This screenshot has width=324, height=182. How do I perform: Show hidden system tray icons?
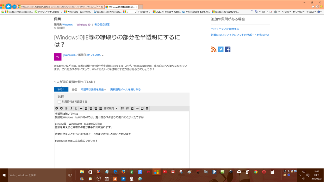point(300,175)
